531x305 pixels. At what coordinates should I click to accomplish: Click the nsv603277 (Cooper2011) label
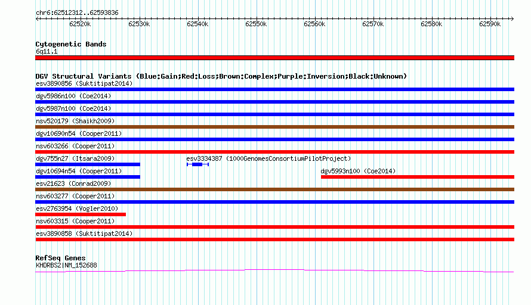(x=75, y=196)
